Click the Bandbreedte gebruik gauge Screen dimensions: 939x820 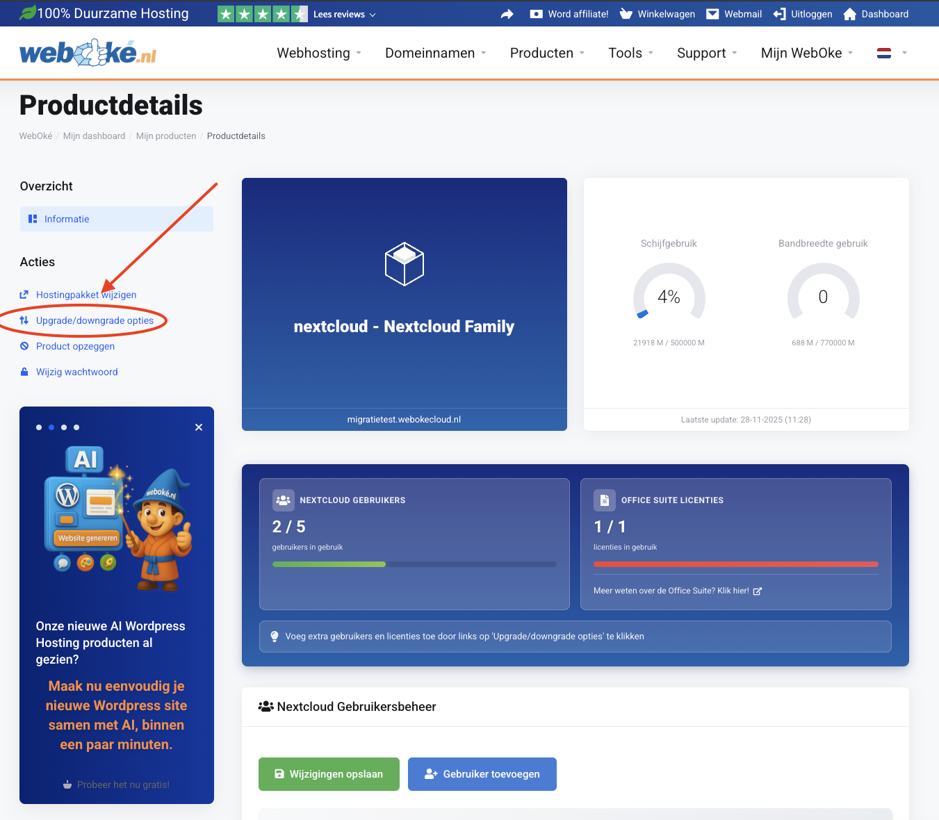point(823,293)
